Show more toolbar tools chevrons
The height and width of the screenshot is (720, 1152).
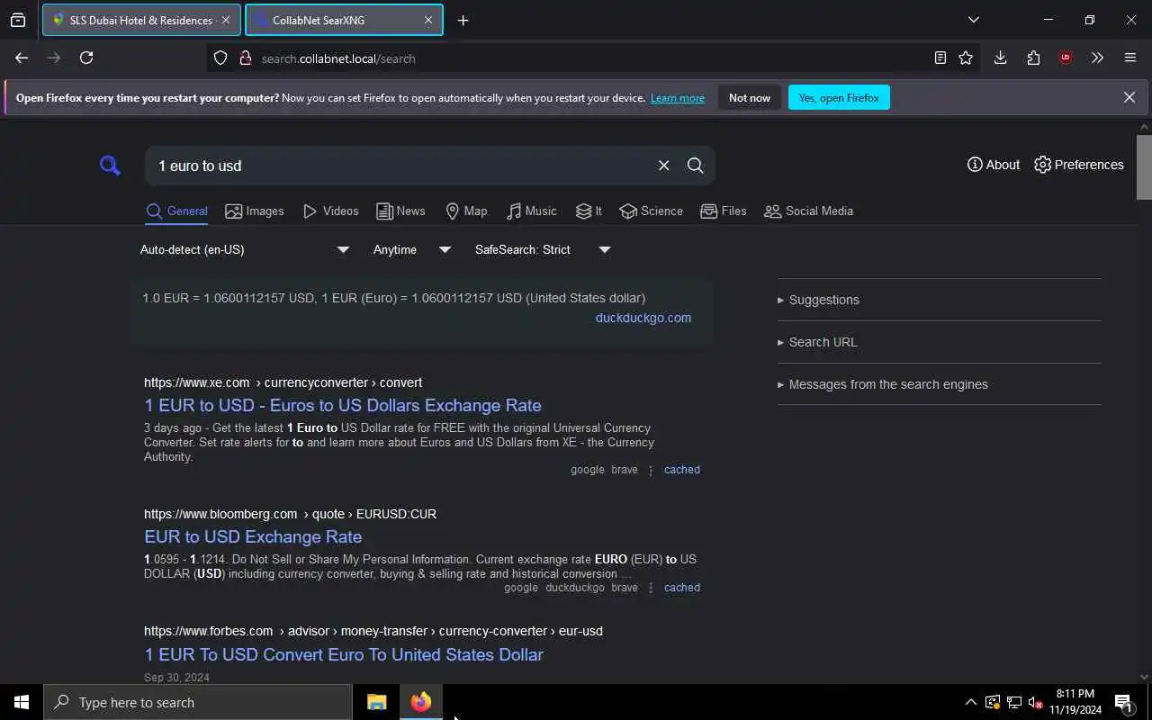(1097, 58)
